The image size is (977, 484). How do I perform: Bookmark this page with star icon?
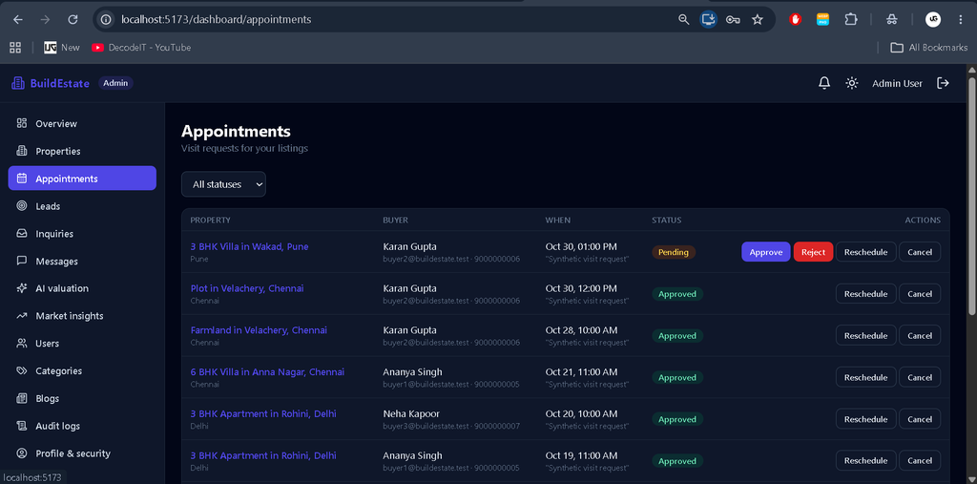(x=757, y=19)
